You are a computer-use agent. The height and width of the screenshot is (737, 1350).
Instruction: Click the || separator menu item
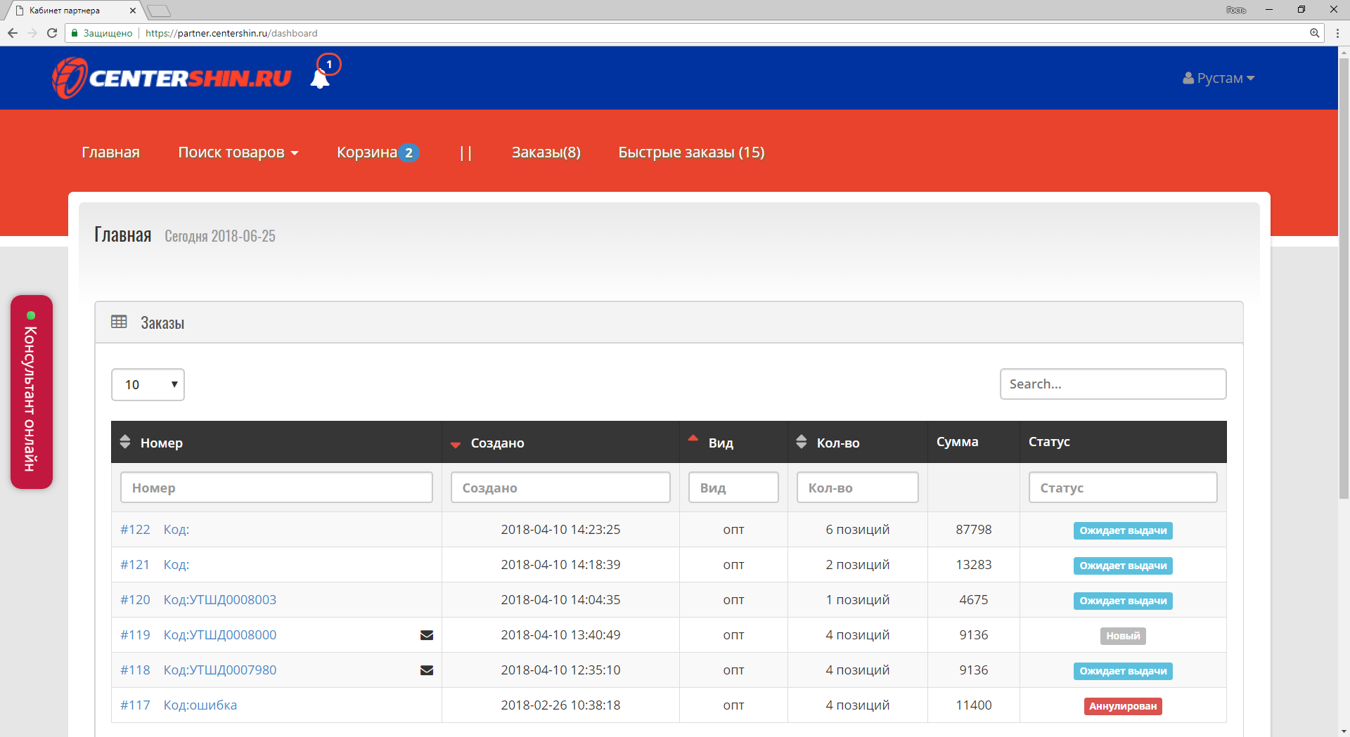[x=465, y=152]
